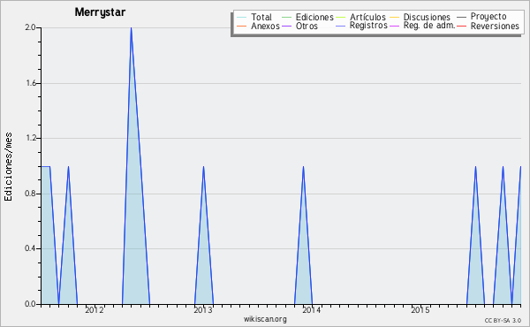Click the CC BY-SA 3.0 license text
Viewport: 530px width, 327px height.
tap(503, 321)
